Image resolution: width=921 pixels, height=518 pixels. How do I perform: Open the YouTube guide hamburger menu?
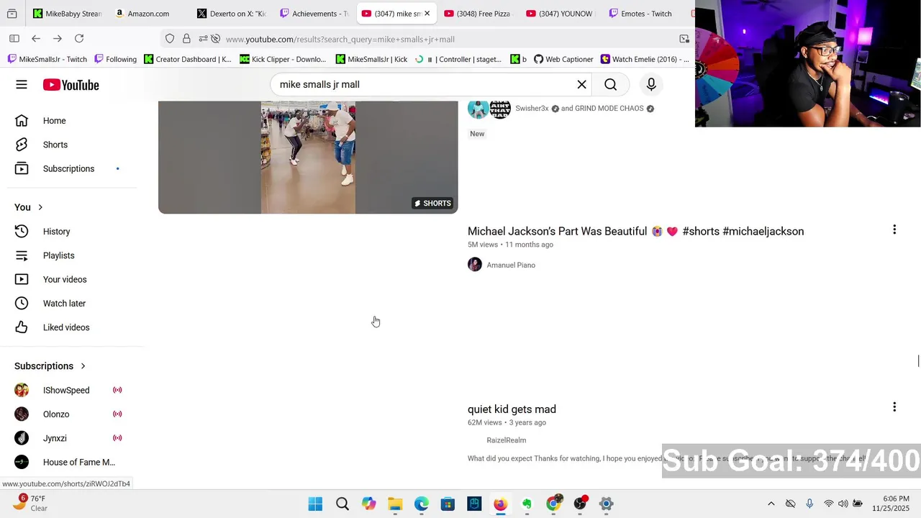[22, 85]
